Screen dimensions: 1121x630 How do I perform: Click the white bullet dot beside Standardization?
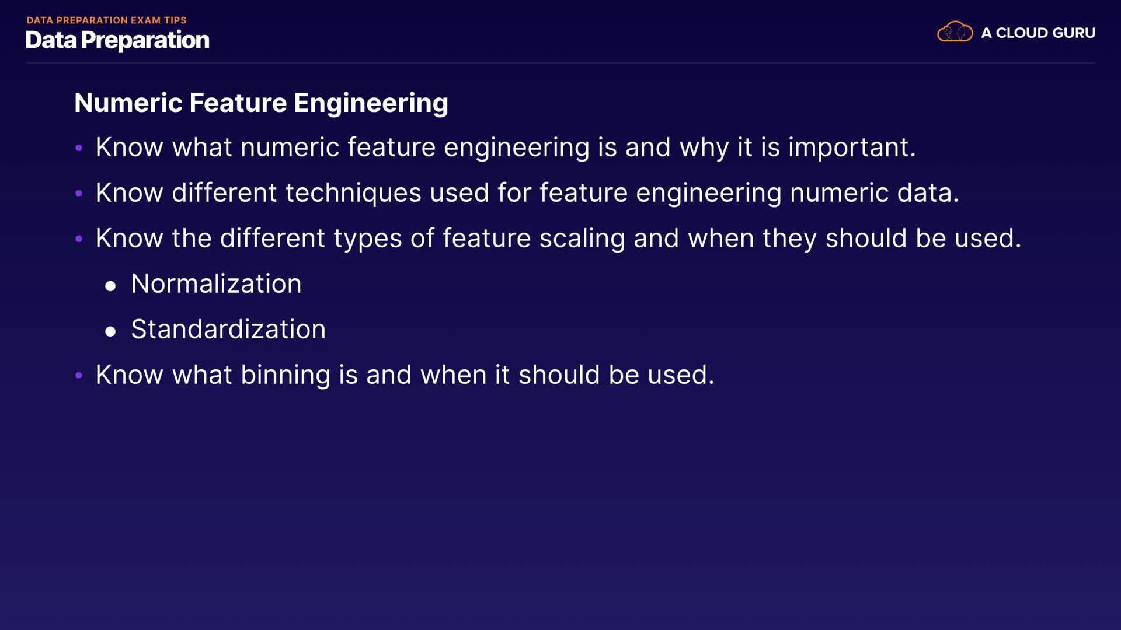pyautogui.click(x=110, y=331)
